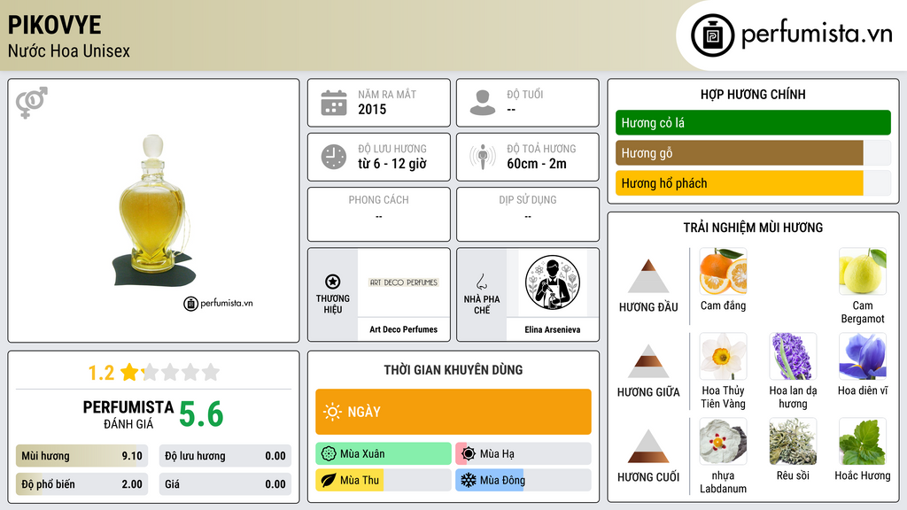Click the Art Deco Perfumes brand logo
The width and height of the screenshot is (907, 510).
coord(404,282)
